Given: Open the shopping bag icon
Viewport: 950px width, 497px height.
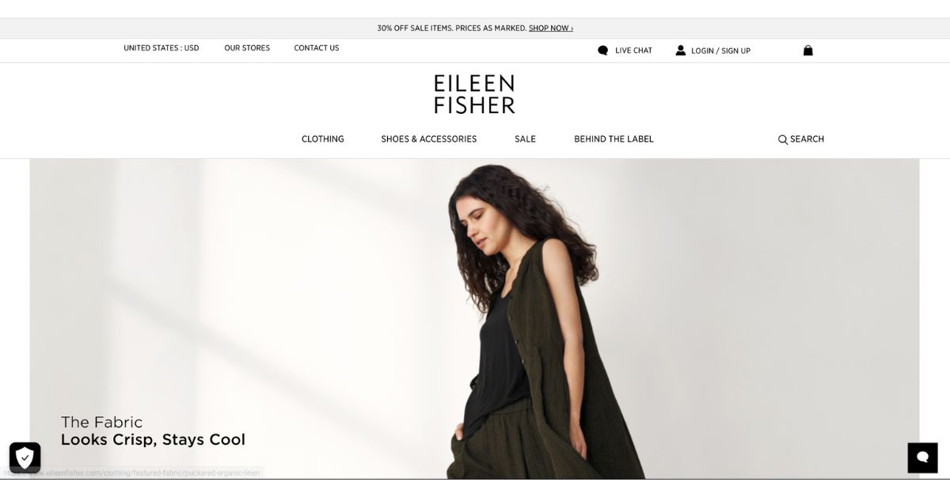Looking at the screenshot, I should coord(807,51).
